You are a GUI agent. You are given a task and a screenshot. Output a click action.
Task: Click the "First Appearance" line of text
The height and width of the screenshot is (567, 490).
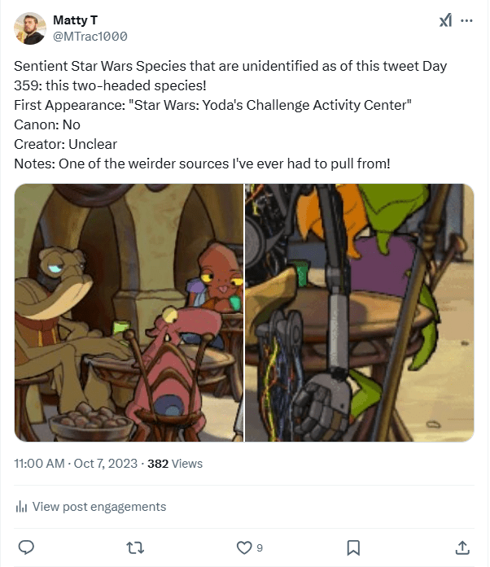(213, 105)
